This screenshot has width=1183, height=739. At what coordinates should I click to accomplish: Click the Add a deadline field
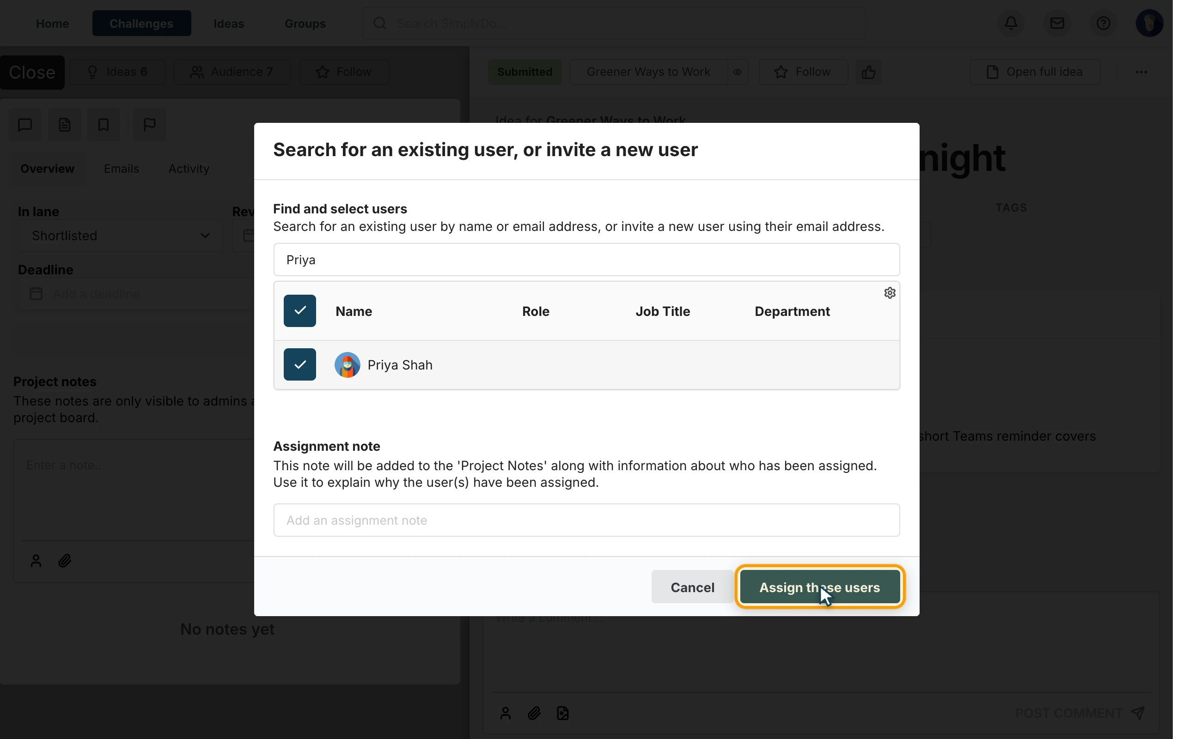pyautogui.click(x=137, y=294)
